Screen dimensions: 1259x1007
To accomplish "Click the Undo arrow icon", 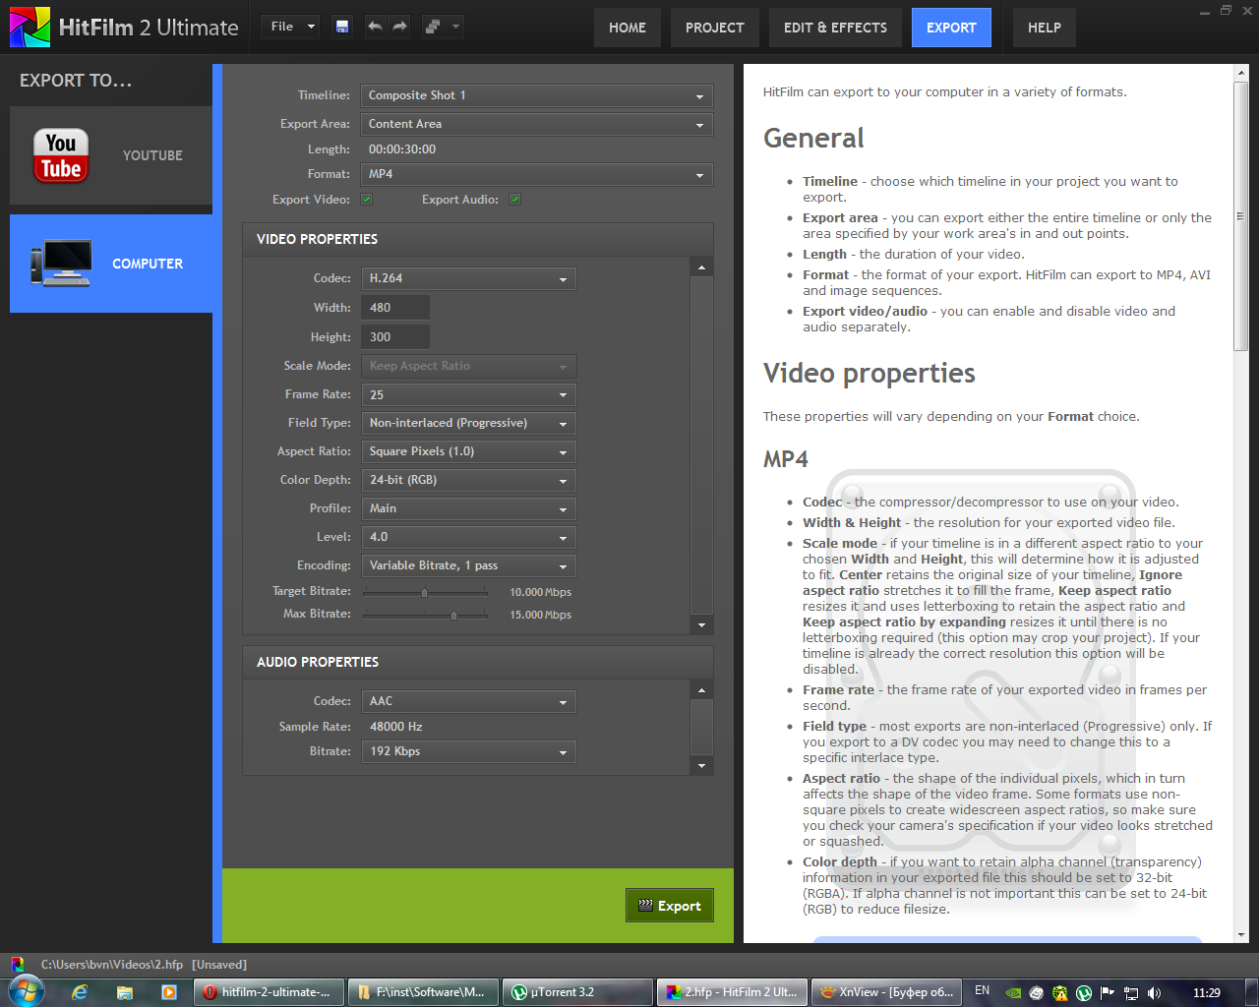I will click(x=375, y=27).
